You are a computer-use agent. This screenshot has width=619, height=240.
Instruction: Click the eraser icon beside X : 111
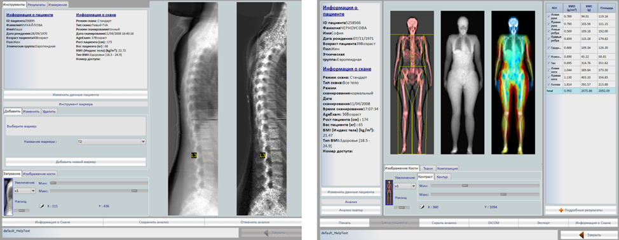(41, 206)
